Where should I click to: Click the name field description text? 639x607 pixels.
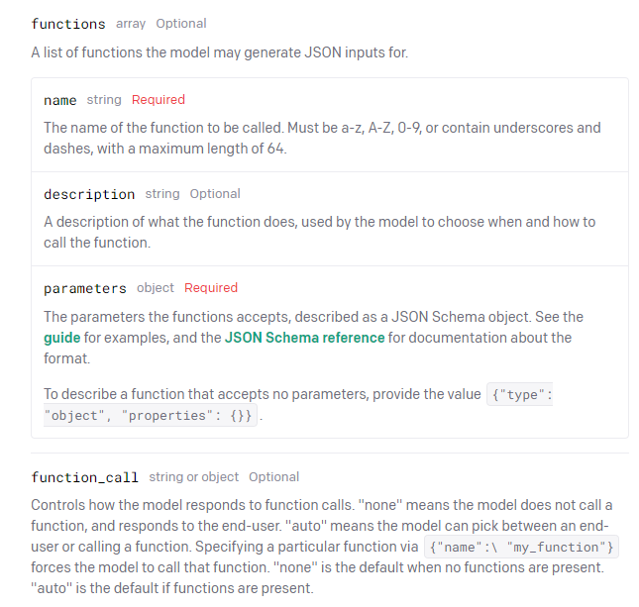pyautogui.click(x=322, y=138)
